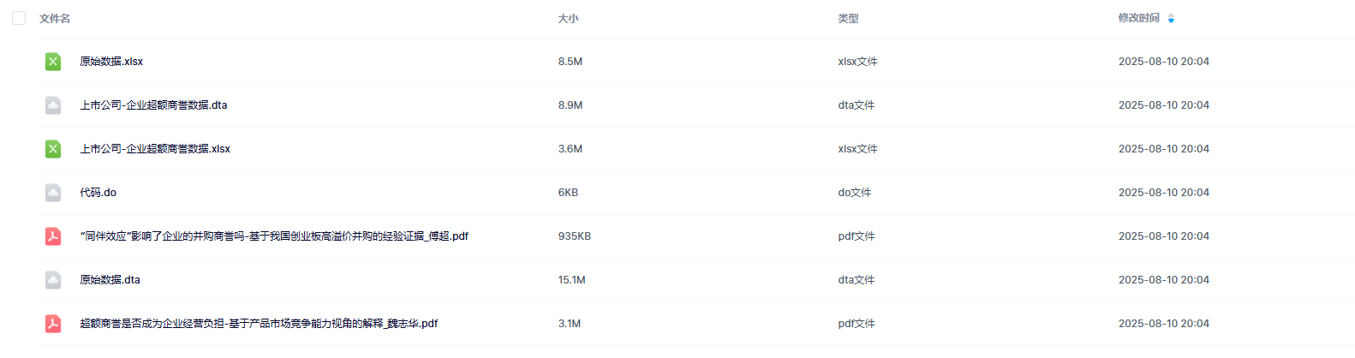1355x358 pixels.
Task: Sort the list by 大小 column
Action: (x=568, y=18)
